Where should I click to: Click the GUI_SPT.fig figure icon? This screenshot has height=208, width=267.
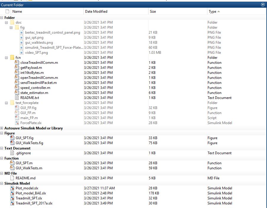(x=12, y=138)
